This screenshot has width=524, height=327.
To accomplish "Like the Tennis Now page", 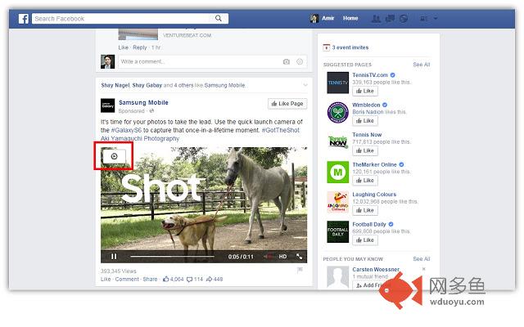I will tap(365, 150).
